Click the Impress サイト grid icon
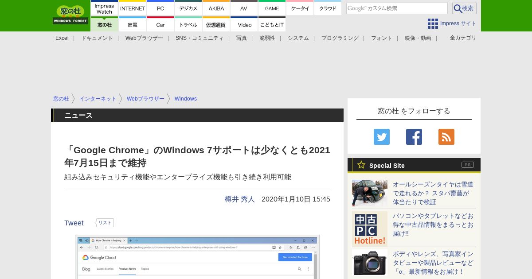The height and width of the screenshot is (279, 532). pos(433,23)
